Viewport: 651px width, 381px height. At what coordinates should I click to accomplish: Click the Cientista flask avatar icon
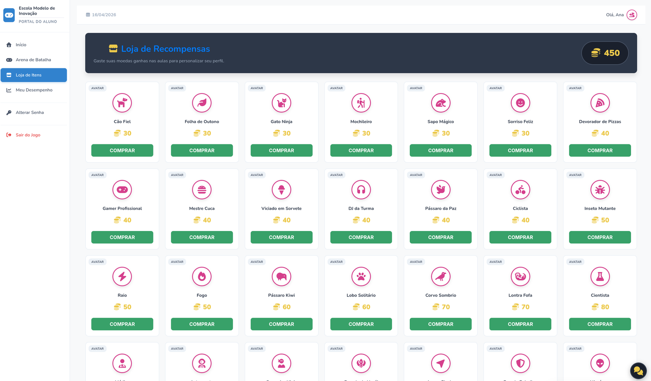[600, 276]
